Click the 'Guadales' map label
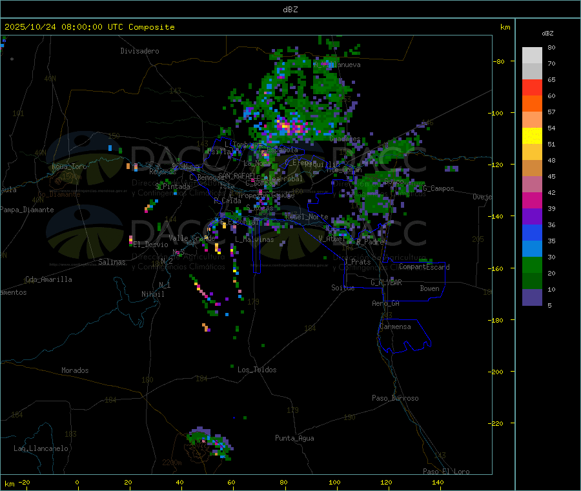Image resolution: width=581 pixels, height=491 pixels. tap(345, 139)
